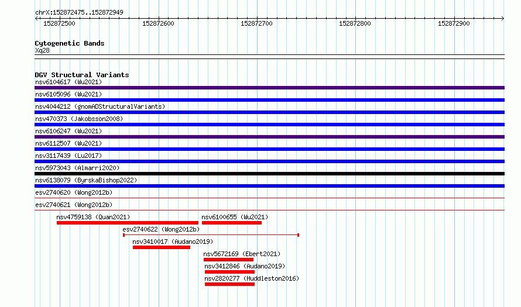Select esv2740620 (Wong2012b) label
521x307 pixels.
pyautogui.click(x=74, y=192)
